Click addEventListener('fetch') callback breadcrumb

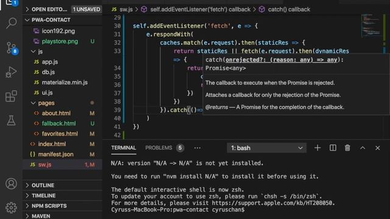(200, 10)
